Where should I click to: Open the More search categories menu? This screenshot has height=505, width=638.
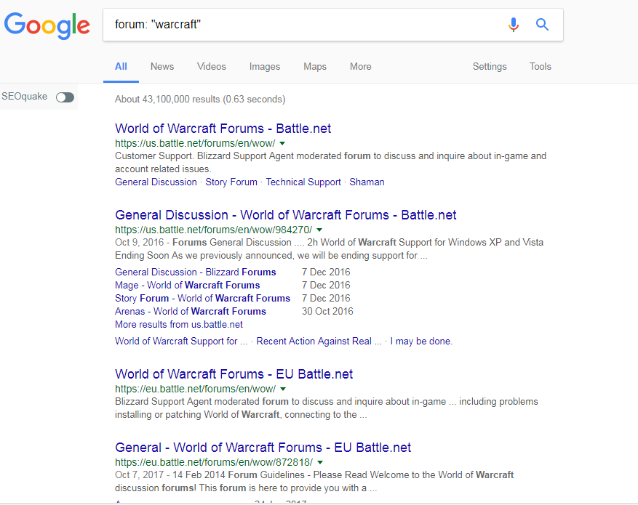(x=361, y=67)
